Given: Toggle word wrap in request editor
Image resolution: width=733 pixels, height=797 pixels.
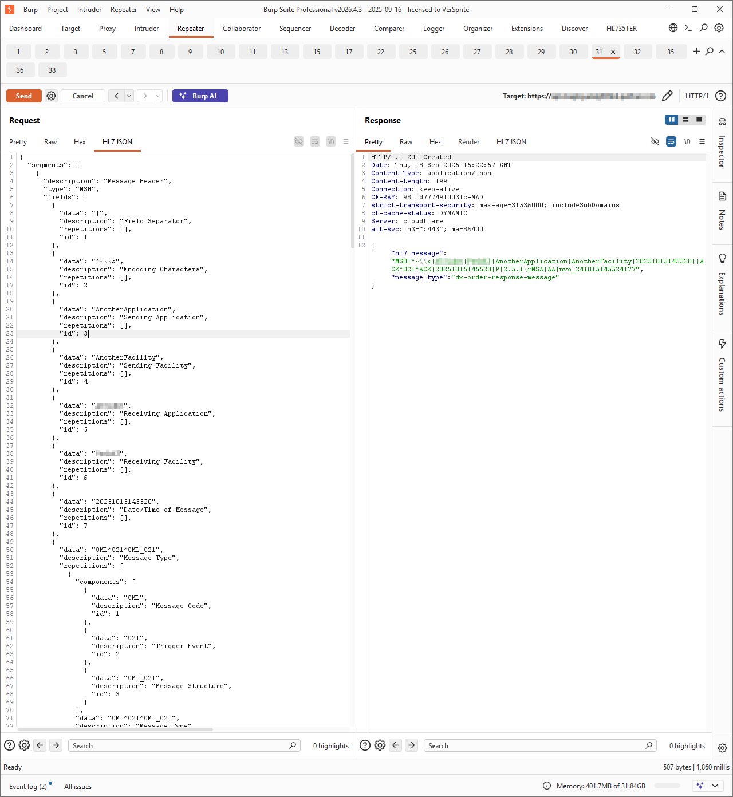Looking at the screenshot, I should (x=315, y=141).
